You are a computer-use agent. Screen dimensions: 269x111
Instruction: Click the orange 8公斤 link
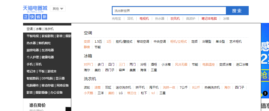(x=196, y=88)
